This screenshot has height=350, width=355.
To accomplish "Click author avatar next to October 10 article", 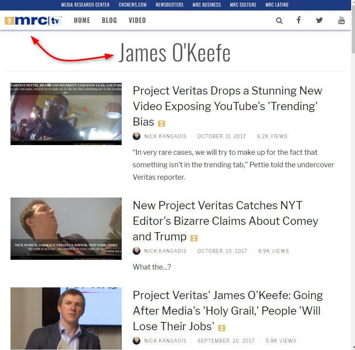I will click(136, 251).
